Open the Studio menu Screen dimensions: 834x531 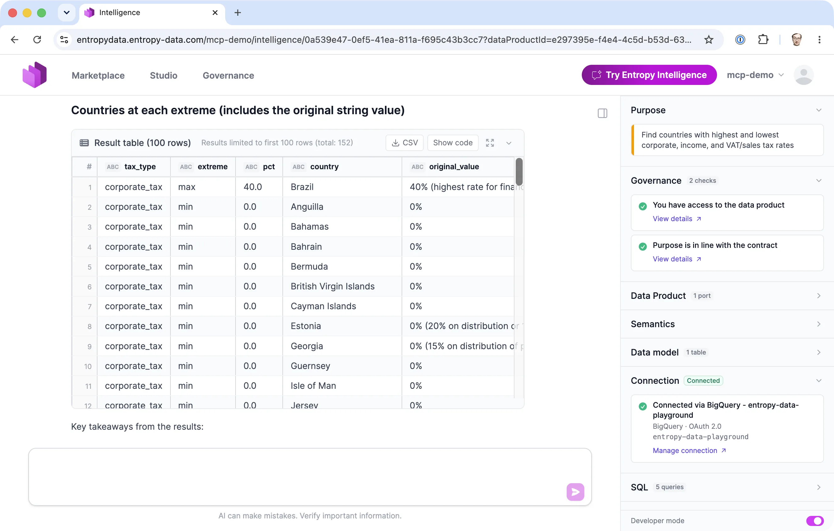click(x=164, y=75)
